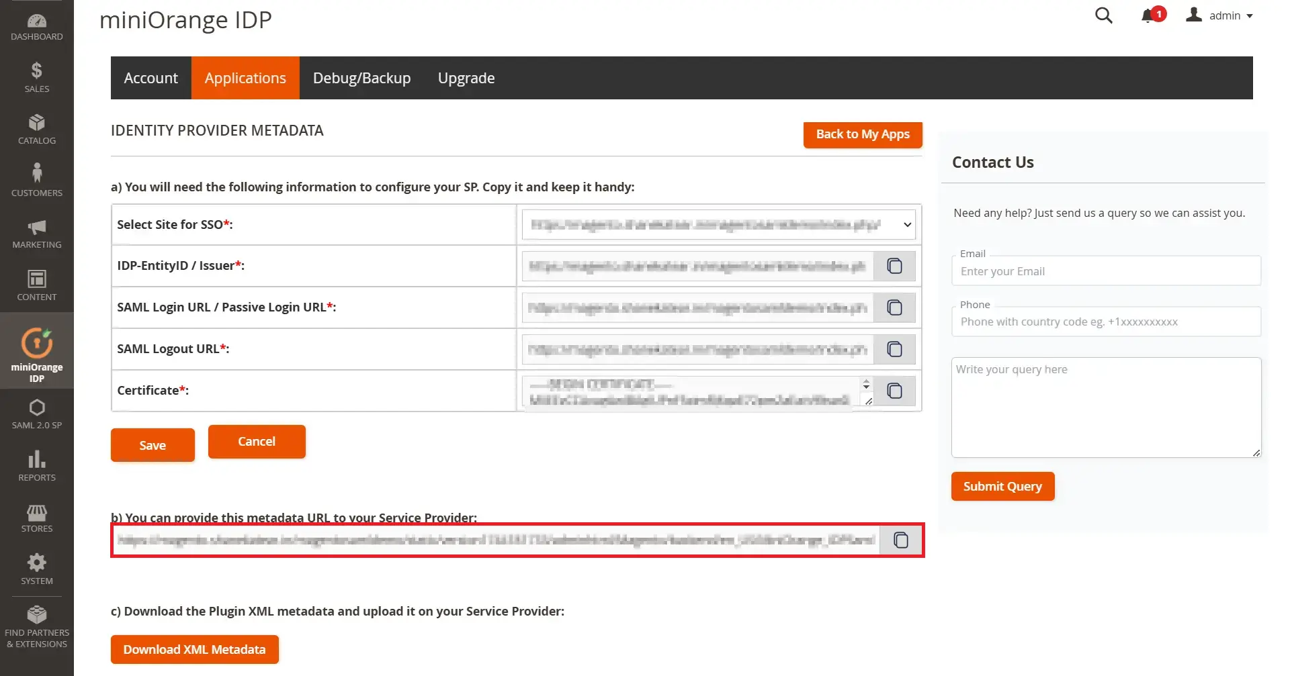Viewport: 1290px width, 676px height.
Task: Open the Reports sidebar section
Action: 37,466
